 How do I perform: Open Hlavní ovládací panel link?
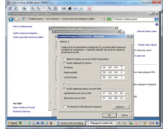[23, 26]
